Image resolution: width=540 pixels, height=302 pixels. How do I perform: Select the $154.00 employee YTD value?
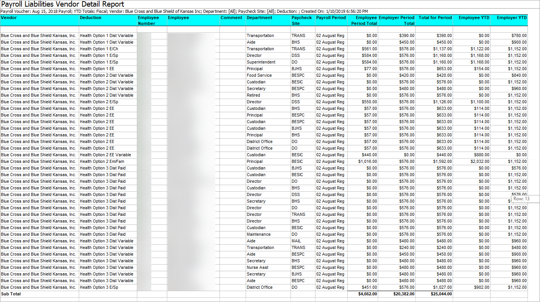[x=482, y=69]
